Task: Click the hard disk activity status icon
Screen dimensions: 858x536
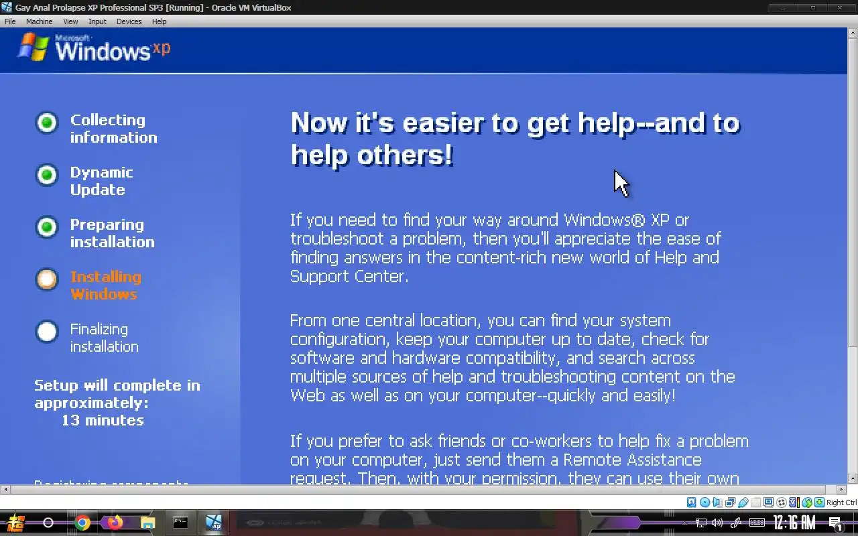Action: [692, 503]
